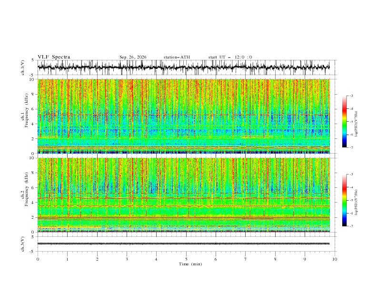Click the 5 minute tick on time axis
This screenshot has height=291, width=377.
186,259
